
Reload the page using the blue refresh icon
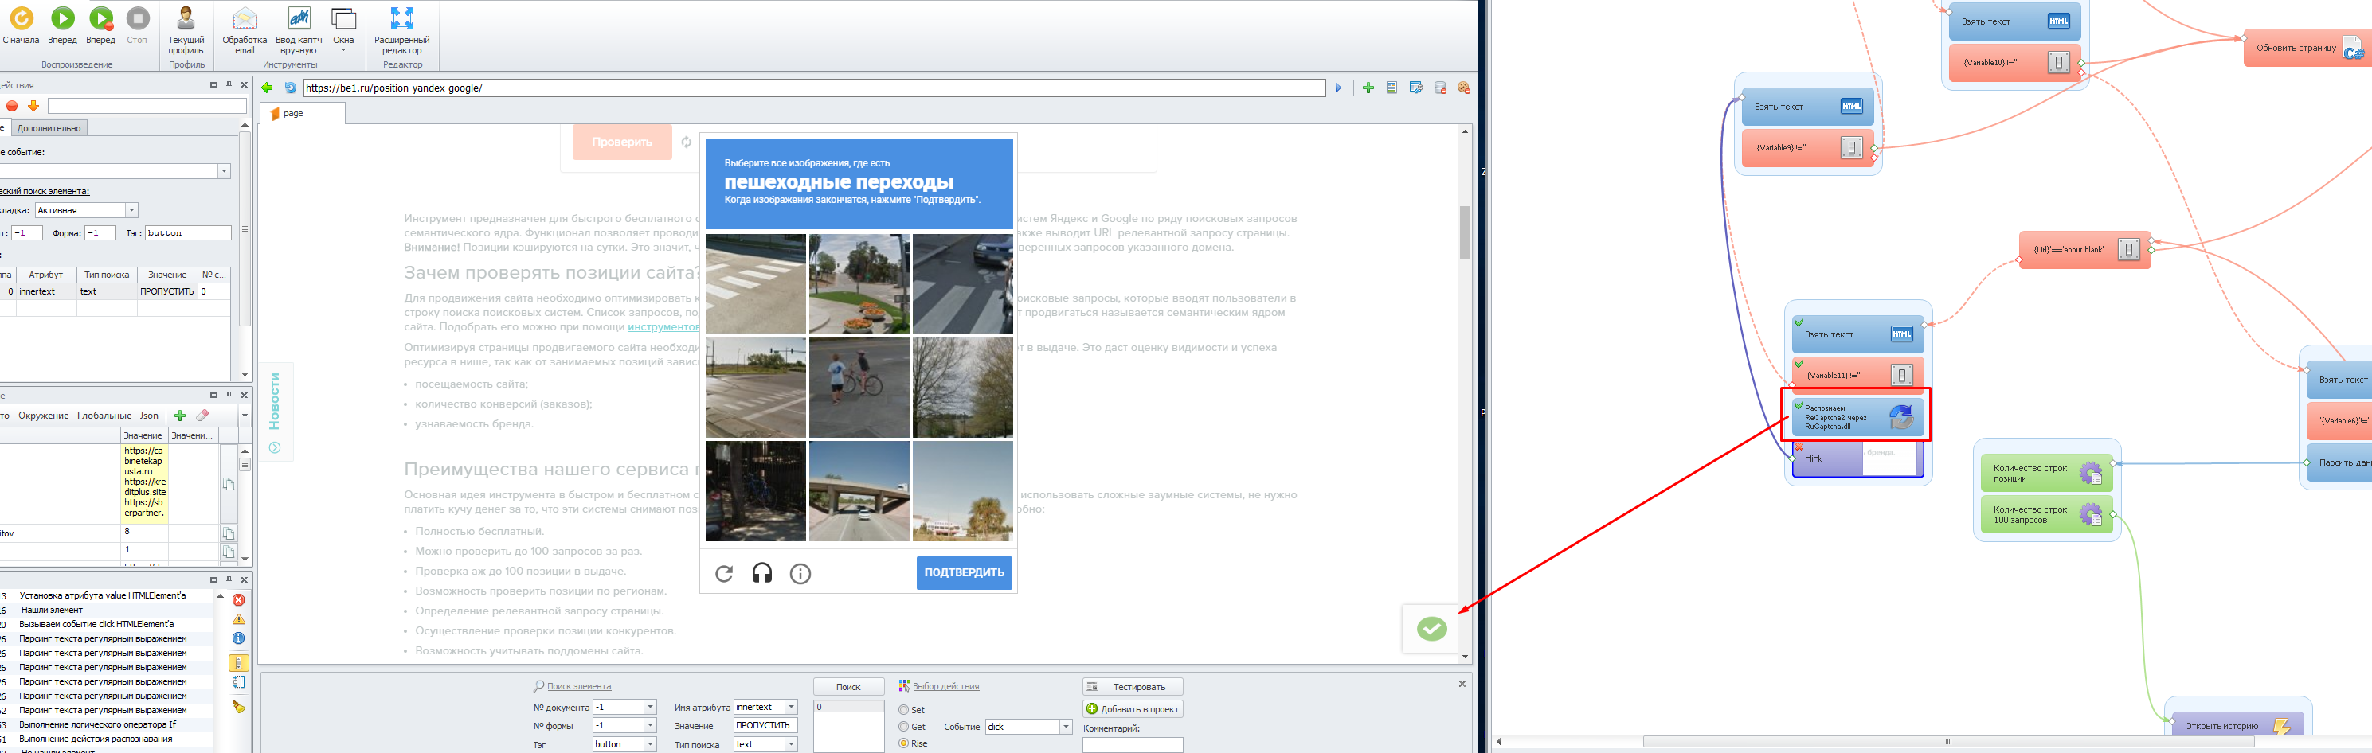[x=290, y=88]
